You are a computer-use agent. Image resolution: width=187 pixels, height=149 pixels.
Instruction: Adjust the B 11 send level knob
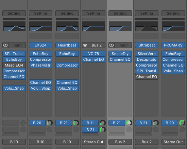tap(103, 123)
